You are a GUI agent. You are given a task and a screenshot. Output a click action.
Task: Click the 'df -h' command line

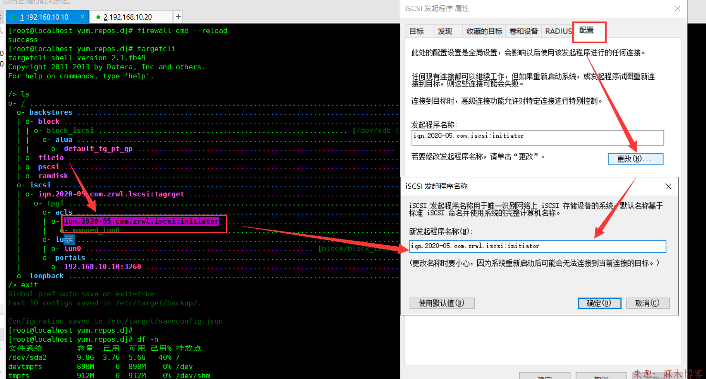point(83,339)
